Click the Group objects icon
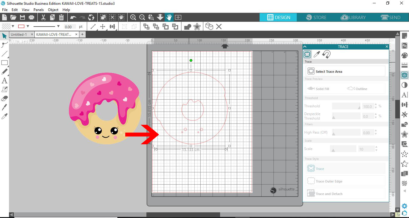 125,27
